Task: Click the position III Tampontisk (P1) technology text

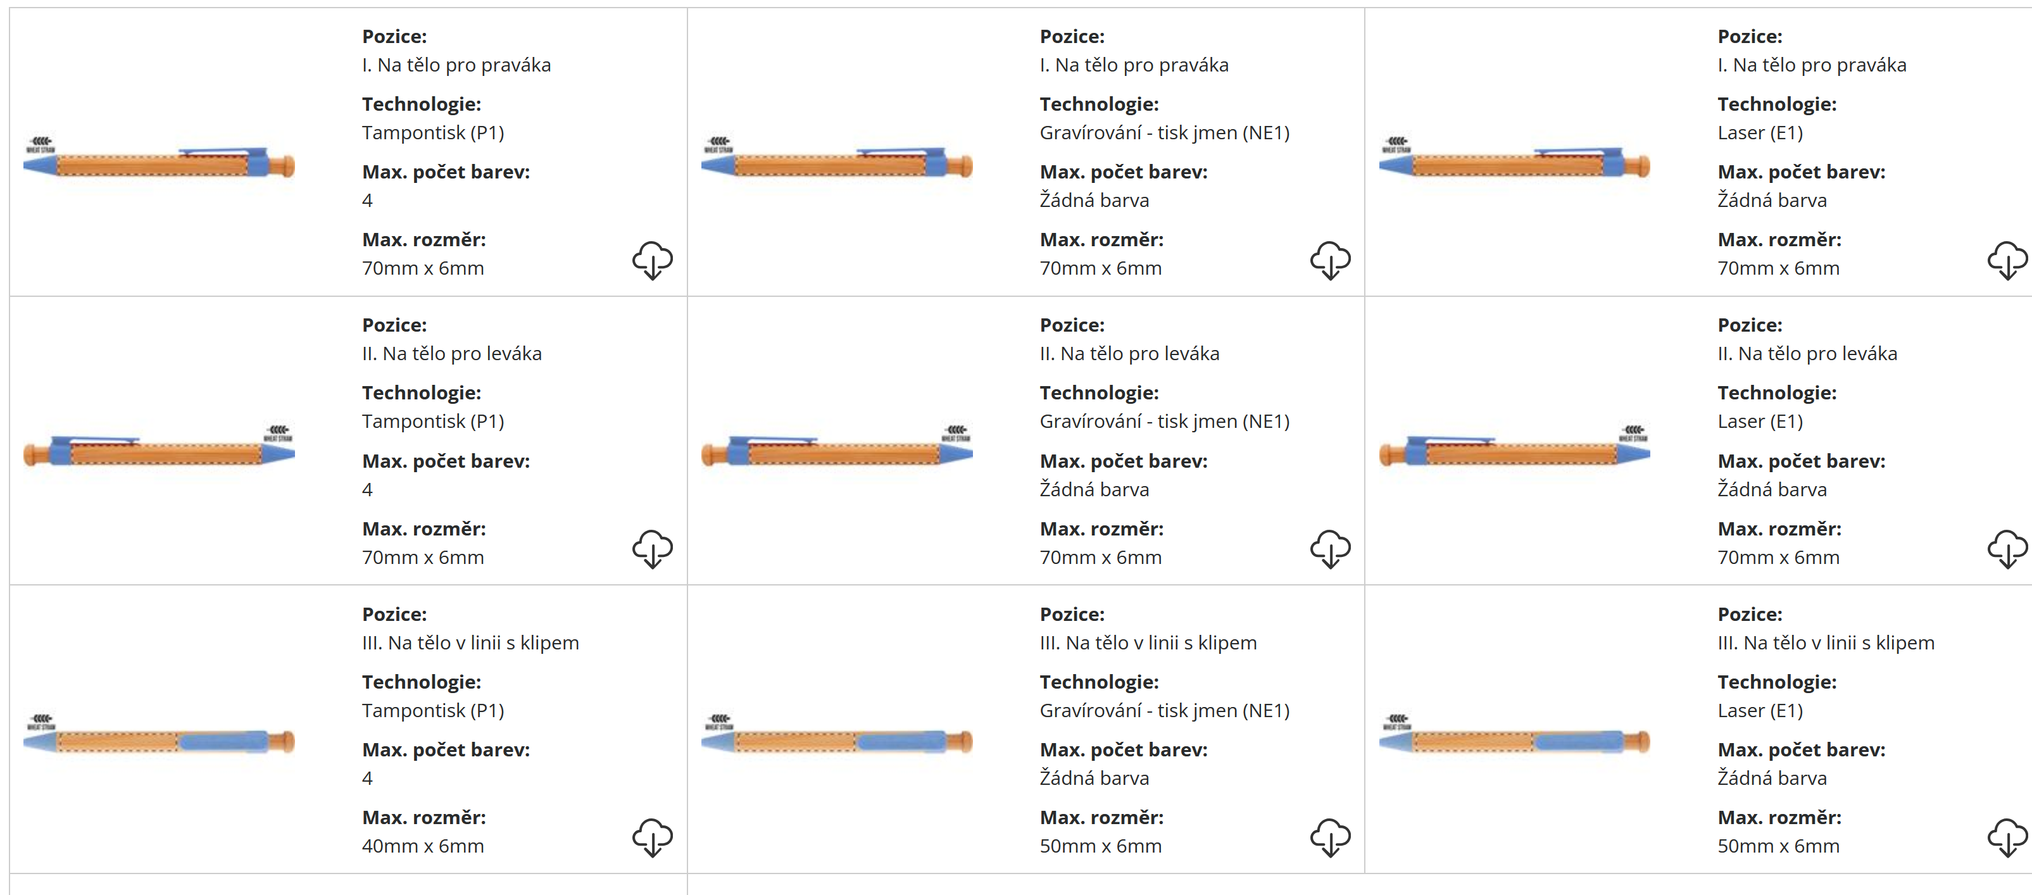Action: click(x=433, y=710)
